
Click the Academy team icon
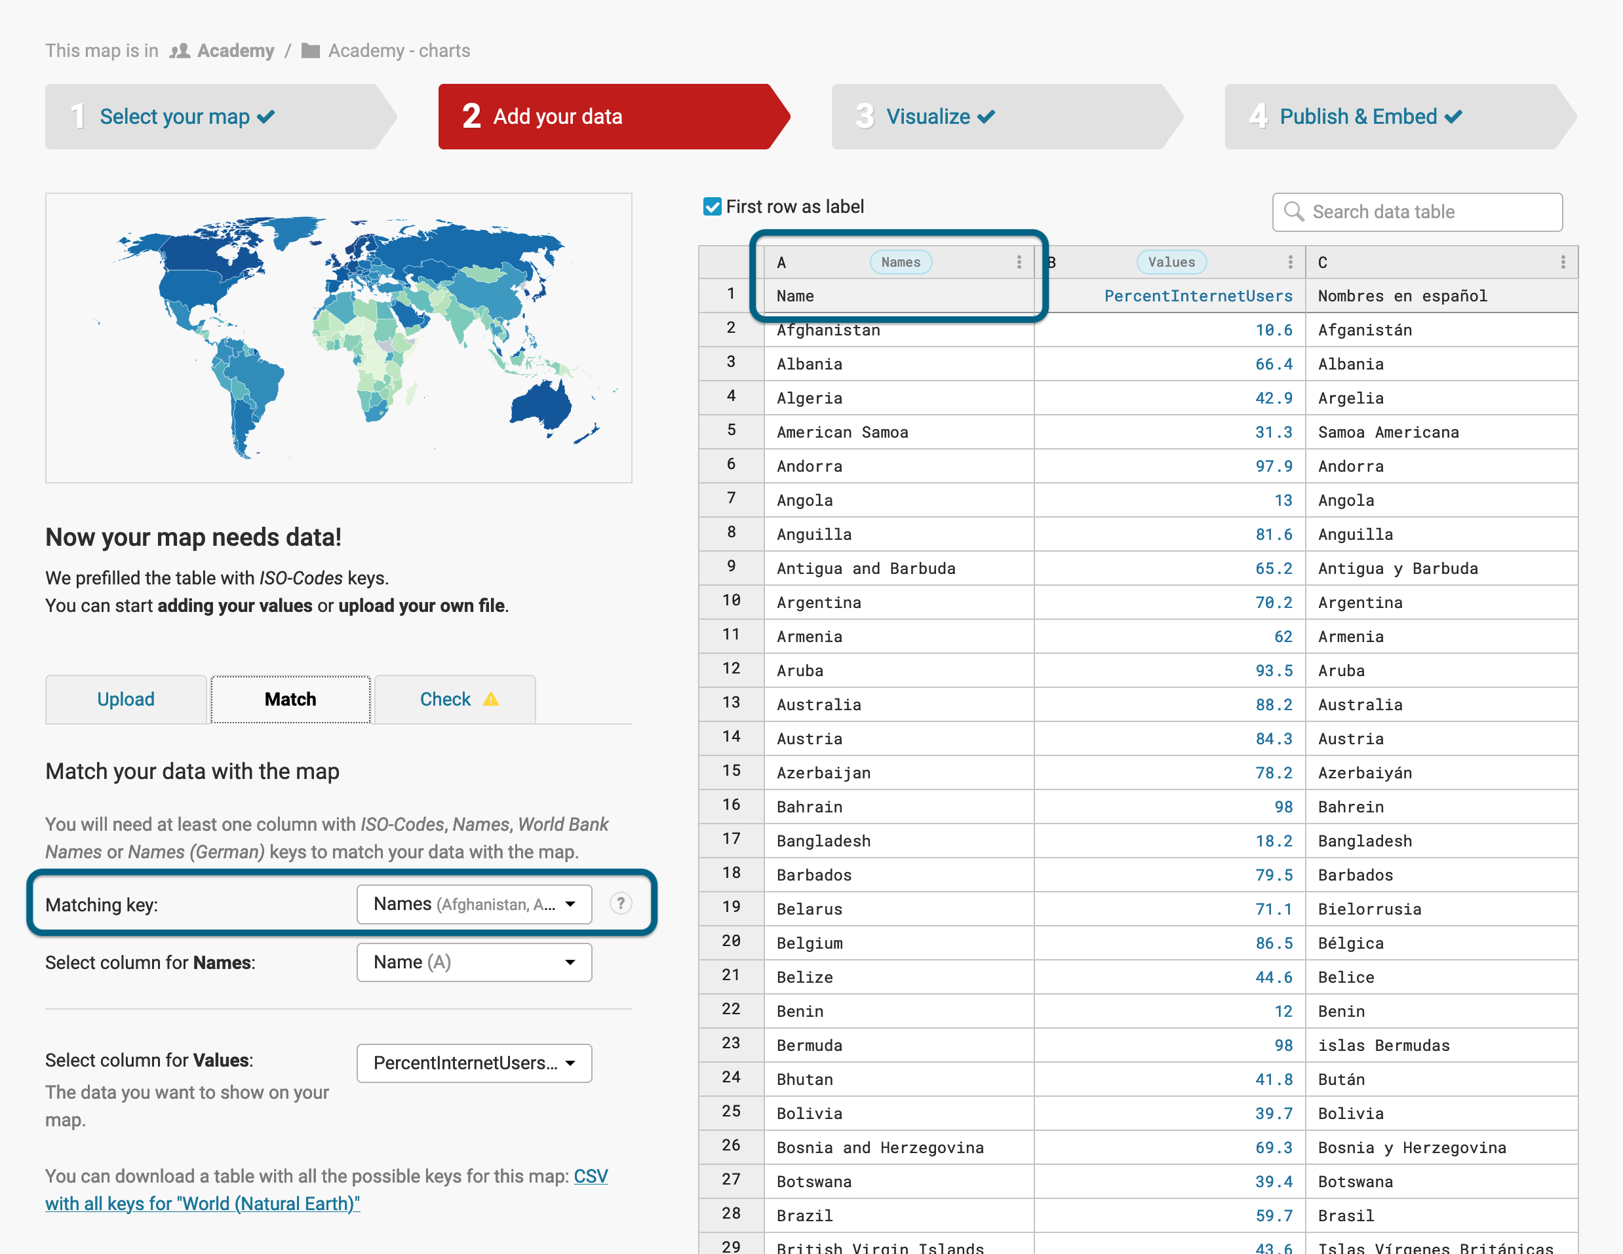click(179, 50)
